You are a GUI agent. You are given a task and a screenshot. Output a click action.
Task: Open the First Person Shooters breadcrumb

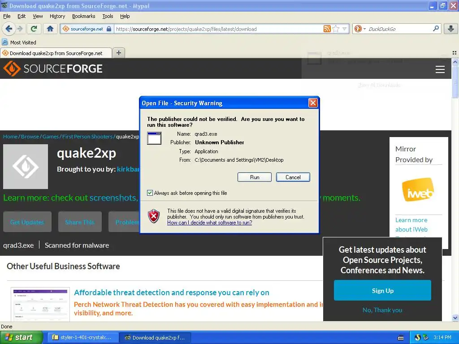87,137
